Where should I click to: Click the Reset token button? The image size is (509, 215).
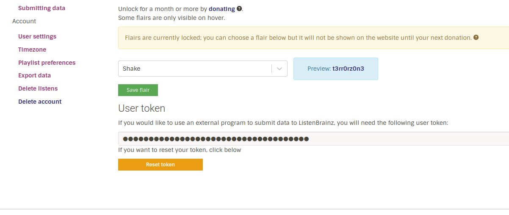[160, 165]
